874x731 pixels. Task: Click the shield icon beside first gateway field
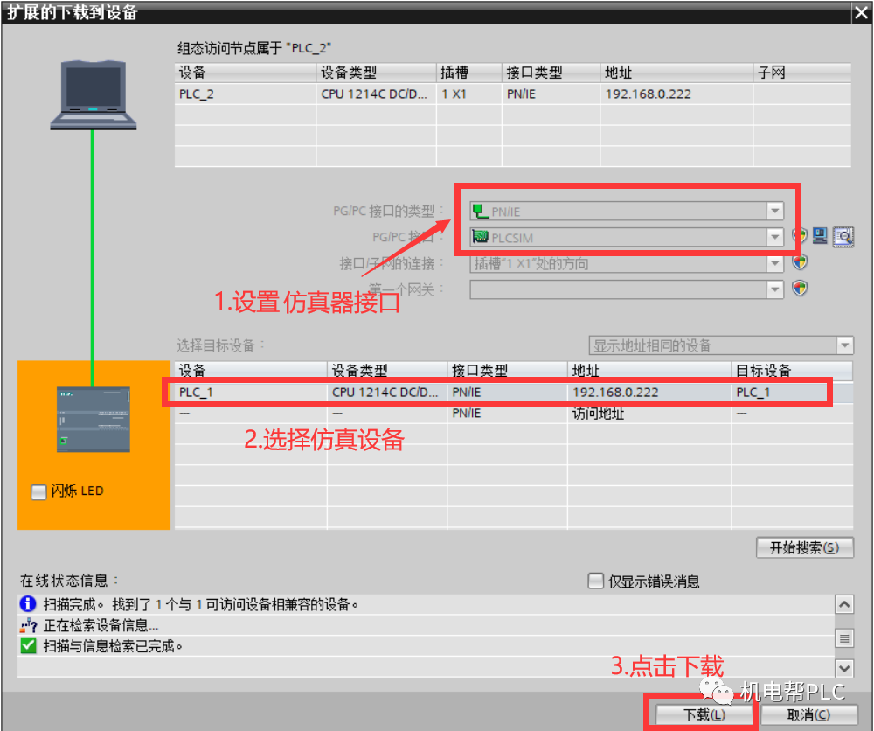pos(801,289)
